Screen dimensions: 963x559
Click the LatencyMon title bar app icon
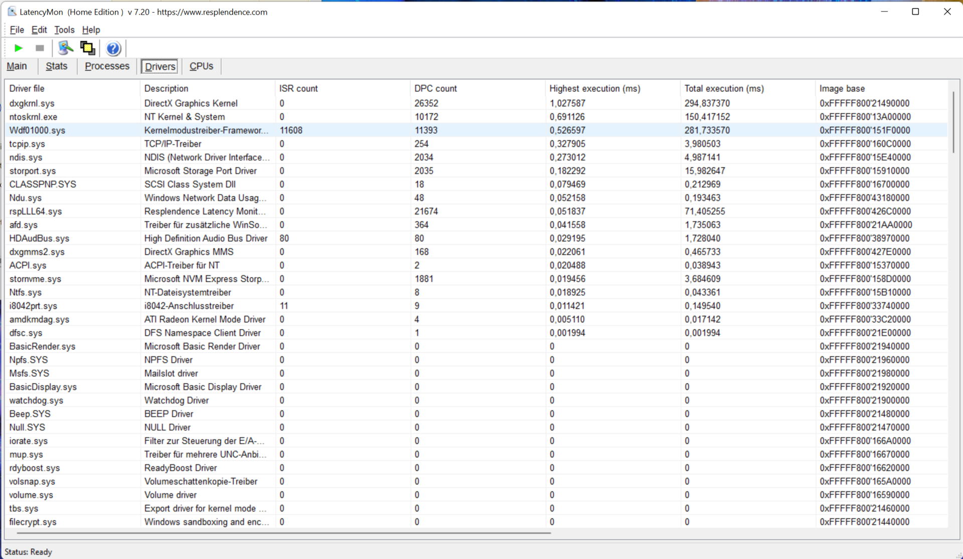[x=12, y=12]
